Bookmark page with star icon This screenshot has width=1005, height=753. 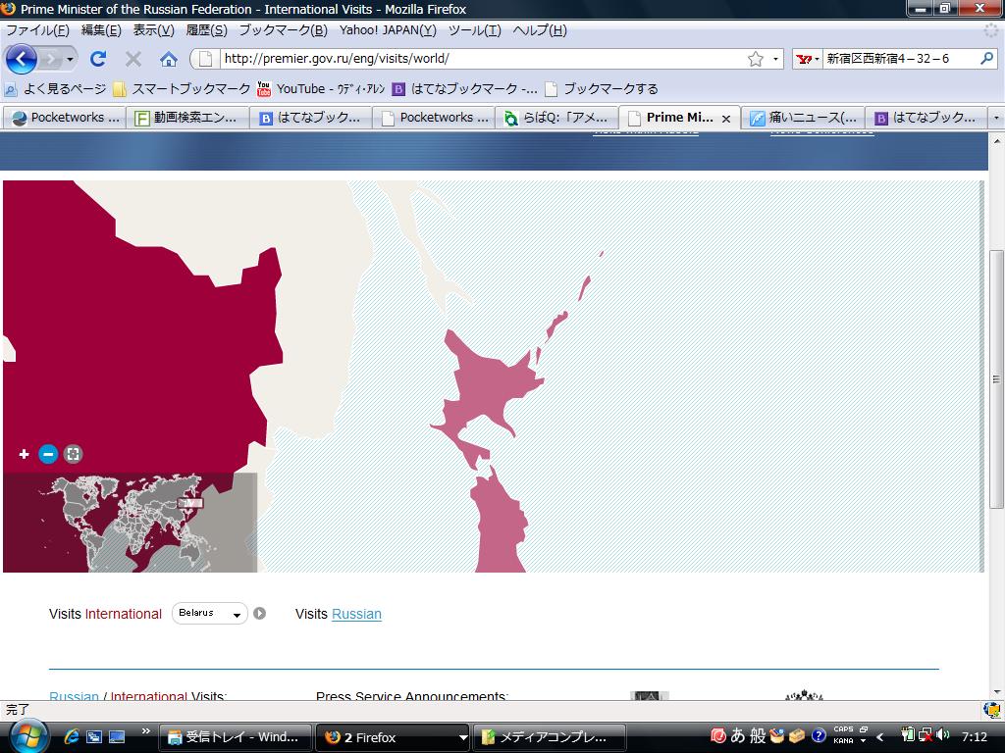[x=755, y=59]
